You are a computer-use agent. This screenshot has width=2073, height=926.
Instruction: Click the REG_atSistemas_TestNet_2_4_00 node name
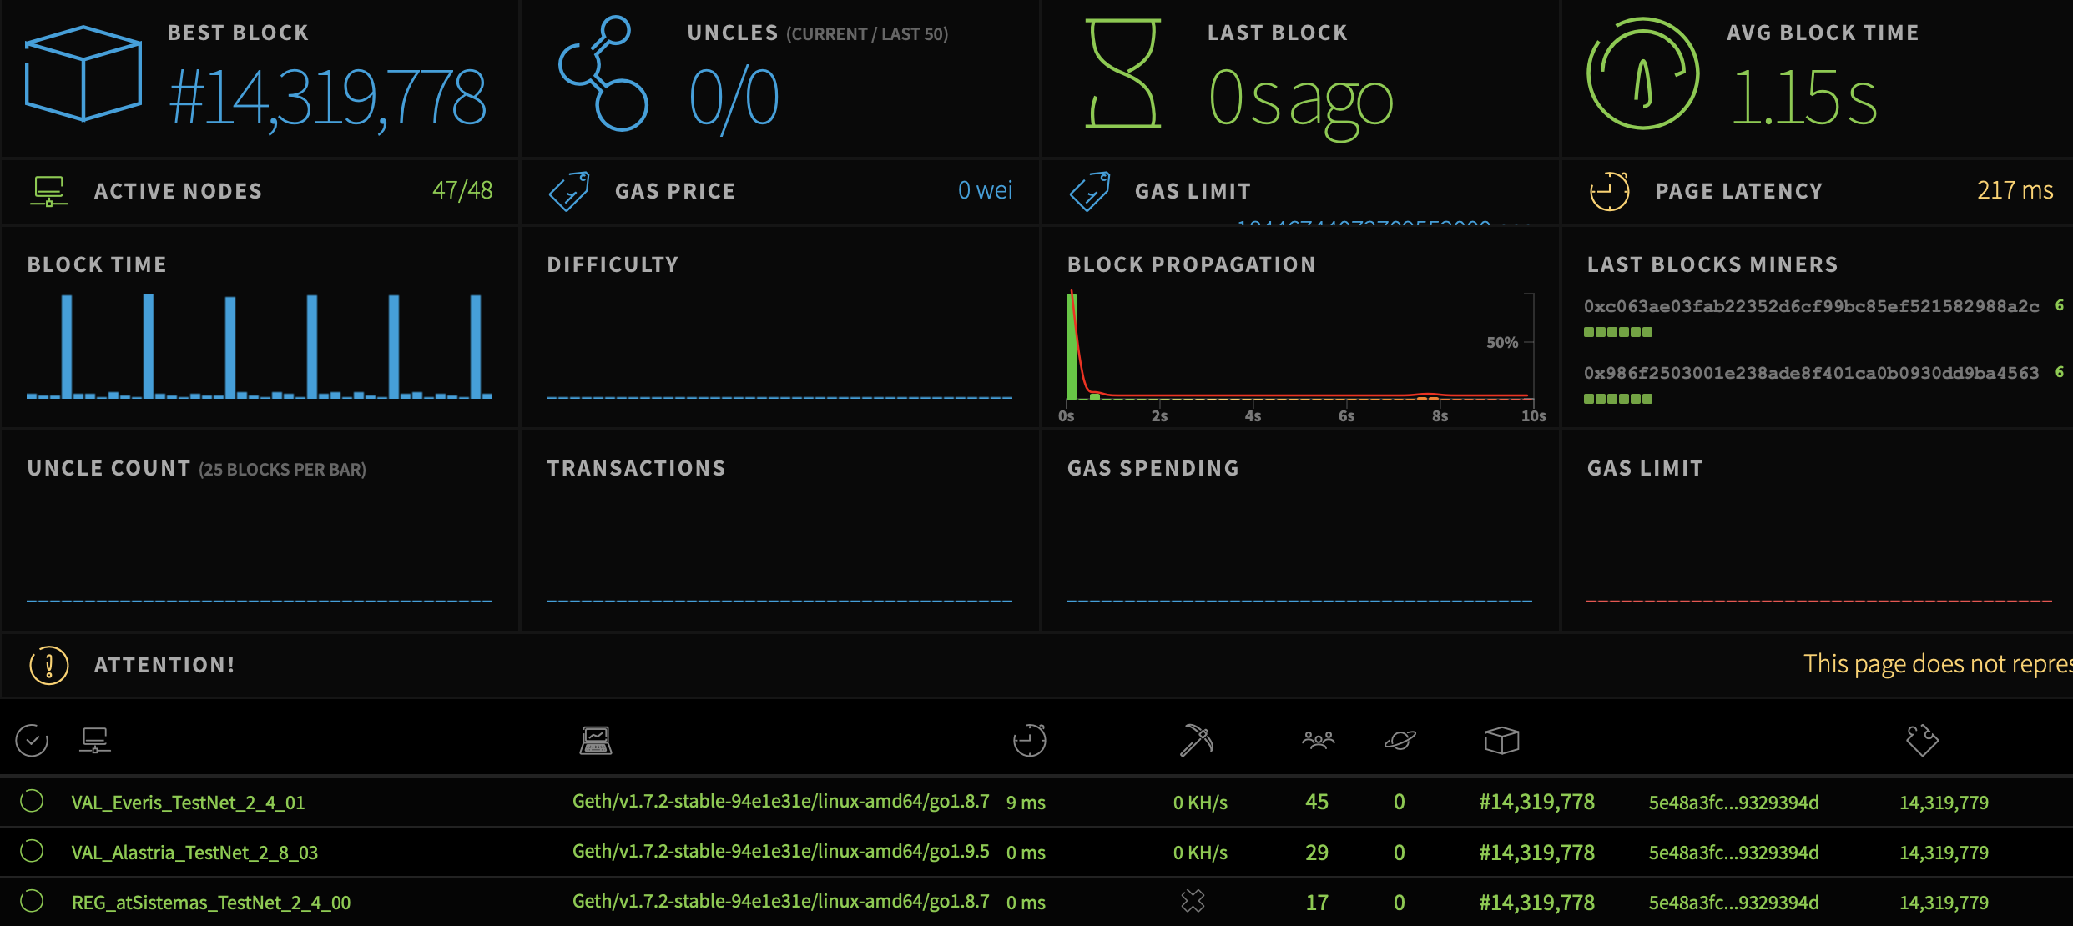[x=210, y=903]
